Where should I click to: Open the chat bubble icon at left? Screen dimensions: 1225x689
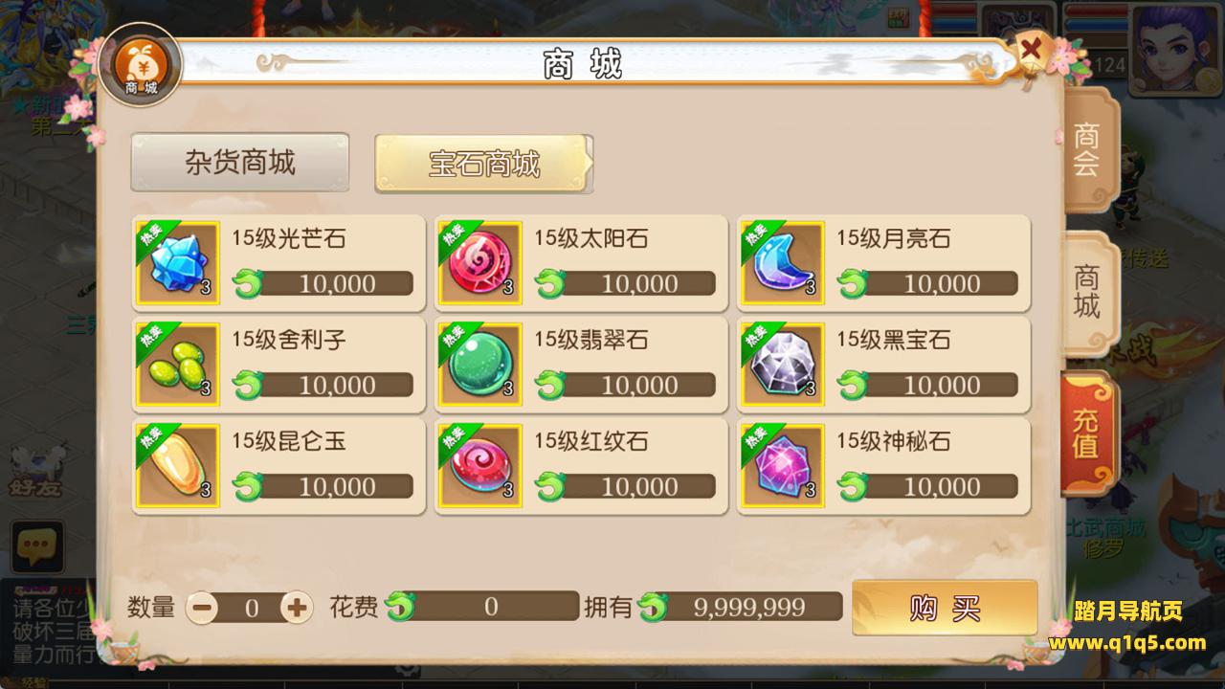click(37, 547)
